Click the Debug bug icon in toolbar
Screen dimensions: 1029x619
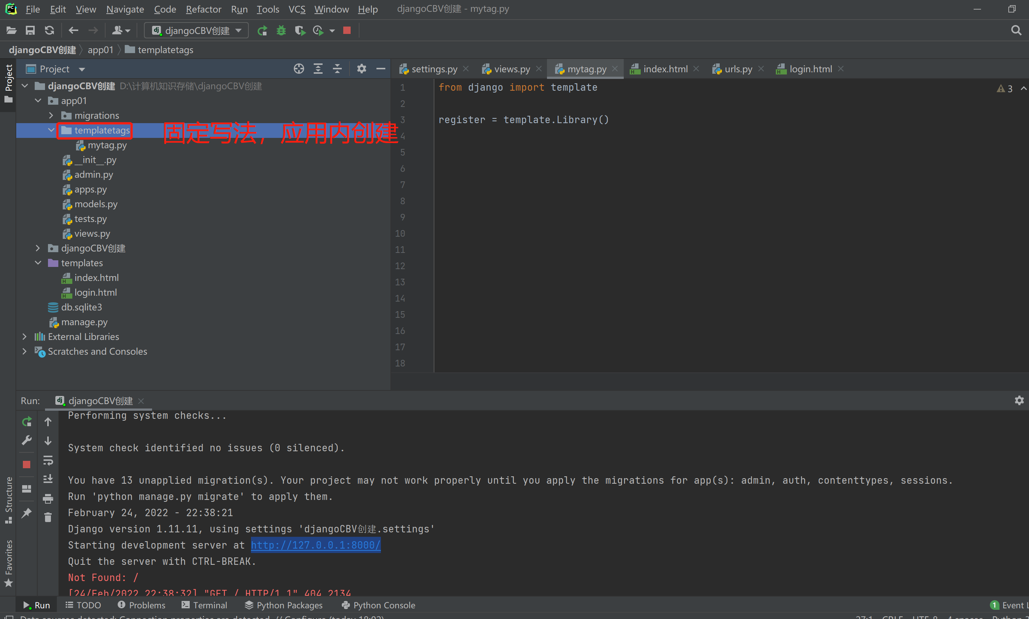tap(281, 31)
